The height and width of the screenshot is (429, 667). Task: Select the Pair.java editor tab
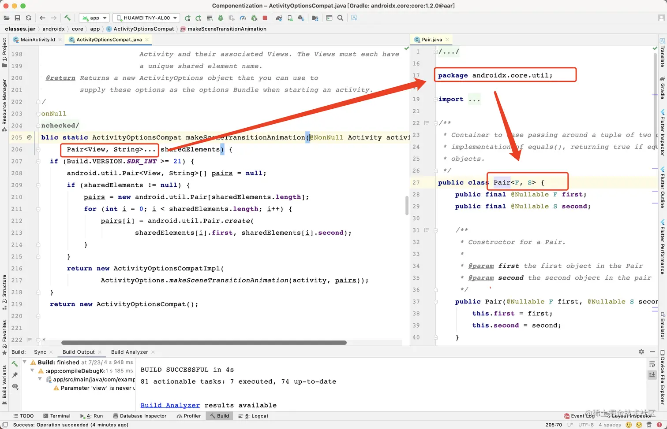[431, 40]
